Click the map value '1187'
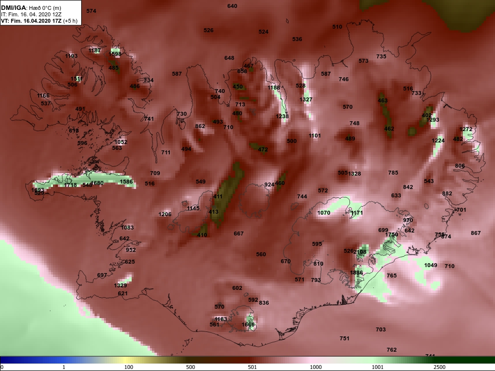The width and height of the screenshot is (495, 371). (x=95, y=50)
